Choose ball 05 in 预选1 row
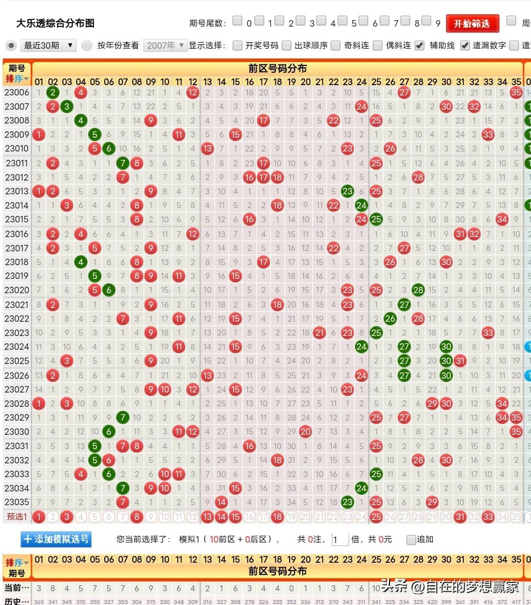This screenshot has height=605, width=531. click(x=95, y=517)
